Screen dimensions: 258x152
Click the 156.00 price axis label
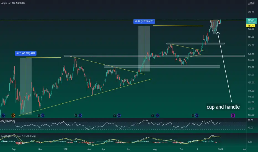tap(251, 46)
